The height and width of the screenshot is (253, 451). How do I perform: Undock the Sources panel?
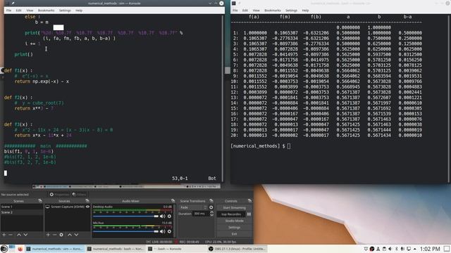coord(87,201)
